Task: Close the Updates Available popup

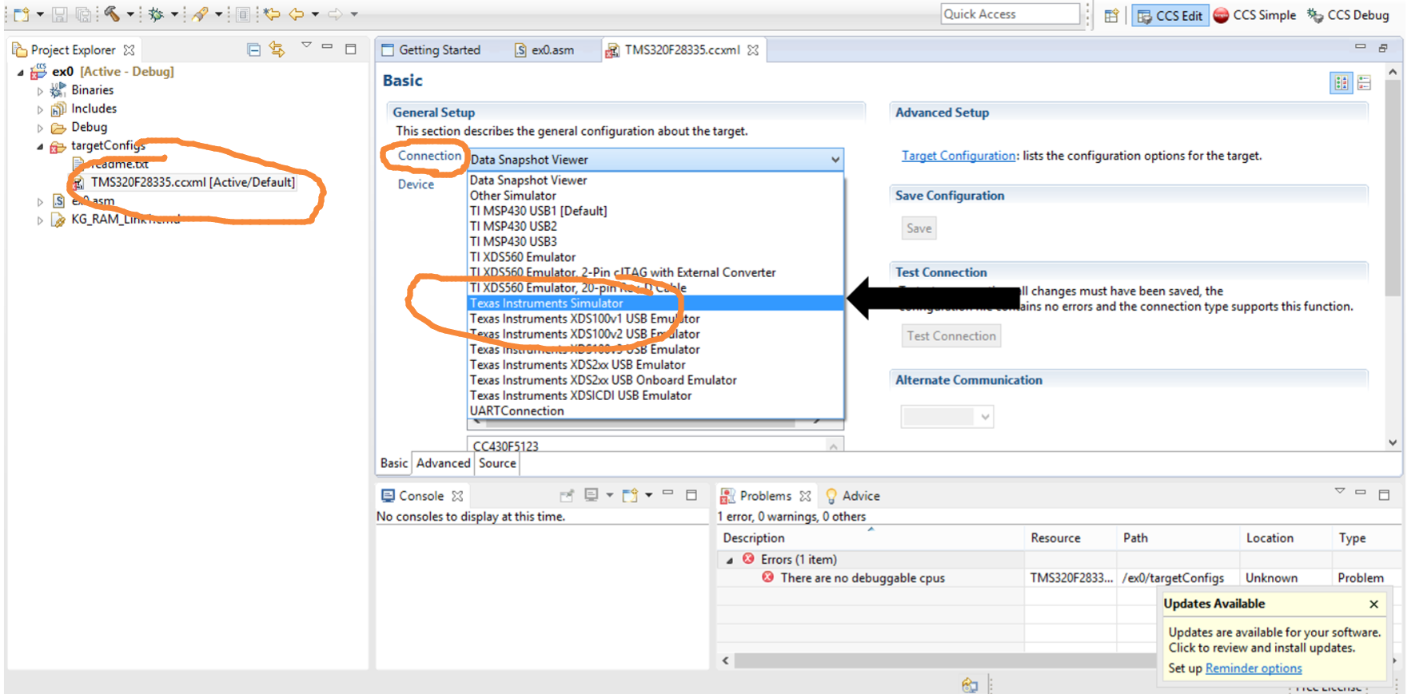Action: 1373,604
